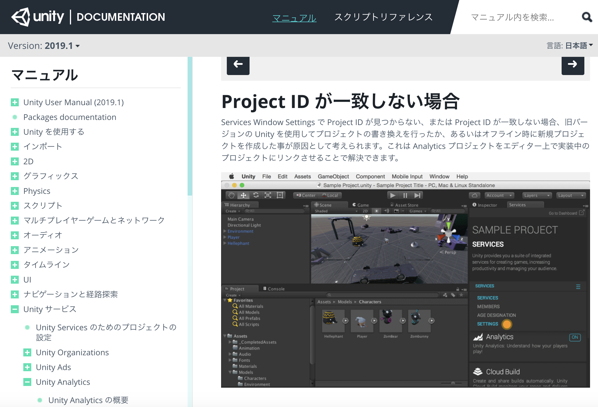The image size is (598, 407).
Task: Open the Component menu in the editor image
Action: (x=370, y=176)
